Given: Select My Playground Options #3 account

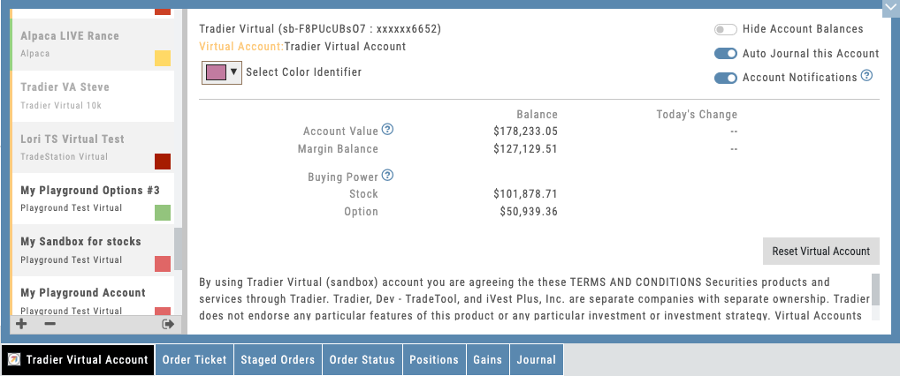Looking at the screenshot, I should coord(88,199).
